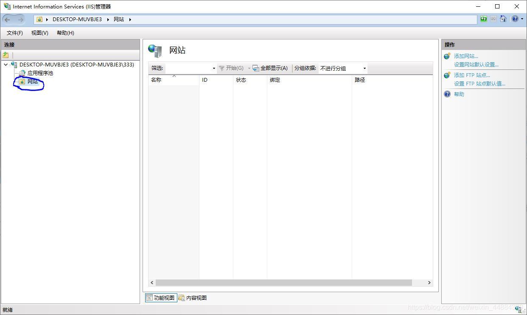Click the Home icon in toolbar
The height and width of the screenshot is (315, 527).
tap(503, 19)
